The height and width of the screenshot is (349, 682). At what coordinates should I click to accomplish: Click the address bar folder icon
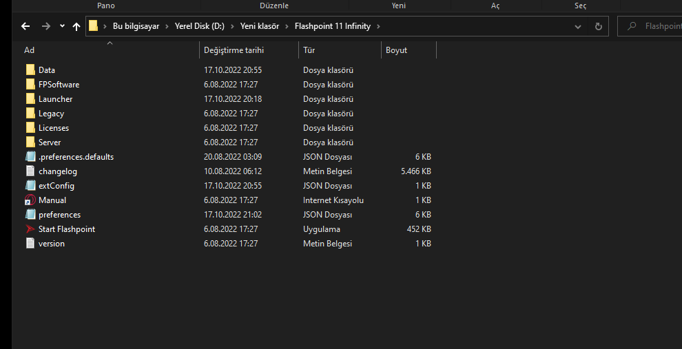[93, 26]
